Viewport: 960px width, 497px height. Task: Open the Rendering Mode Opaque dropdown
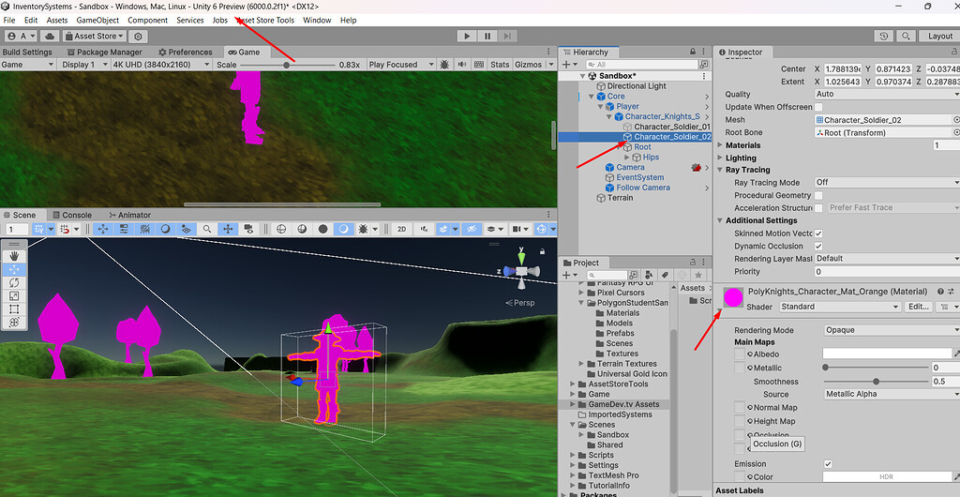pos(891,330)
